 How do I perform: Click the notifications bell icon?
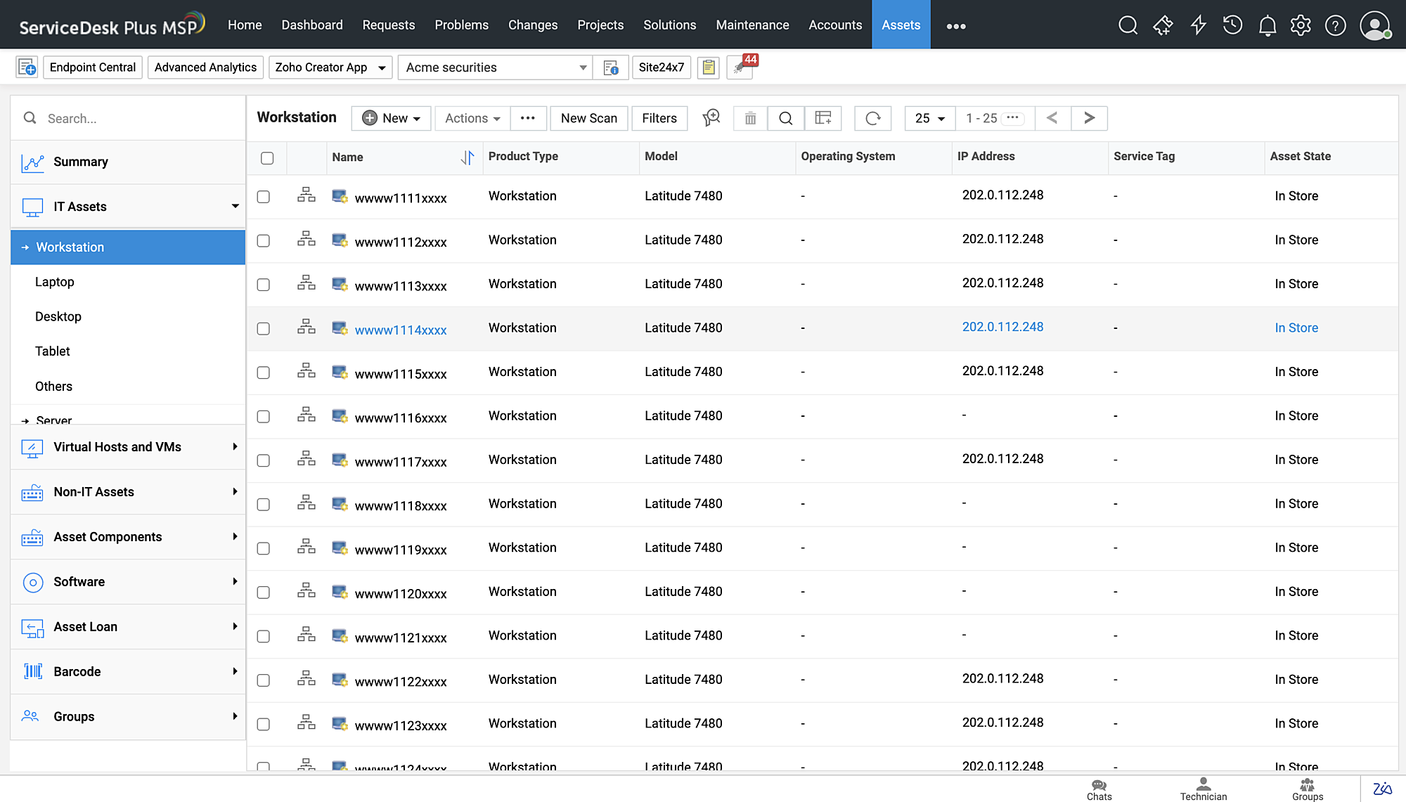click(1267, 26)
